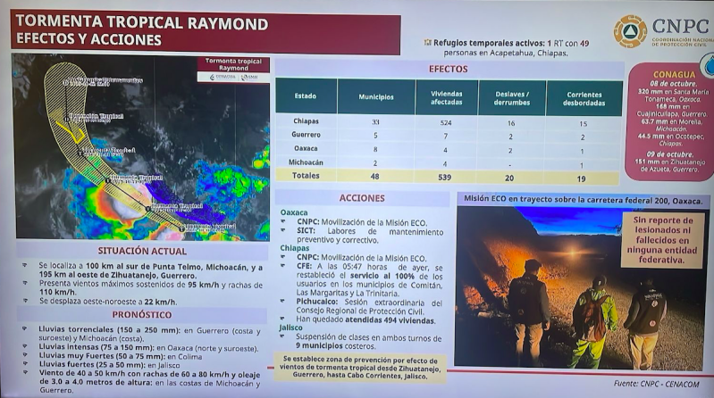714x398 pixels.
Task: Open the PRONÓSTICO heading
Action: point(141,315)
